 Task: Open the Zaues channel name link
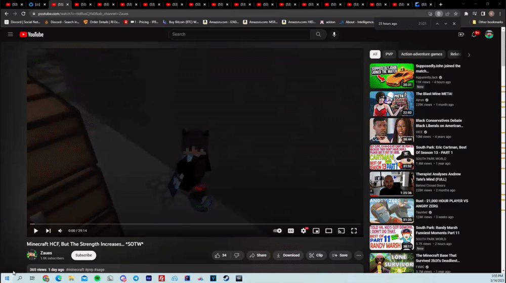click(46, 253)
